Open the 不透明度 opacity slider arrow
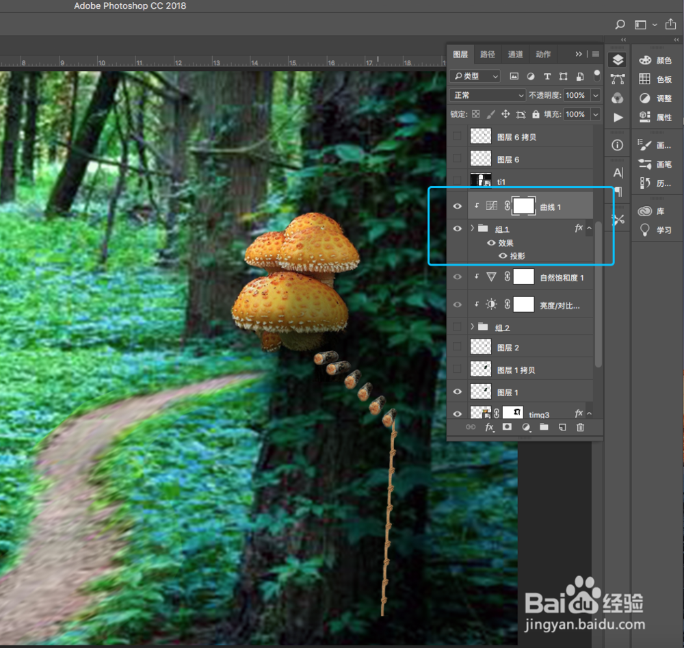The image size is (684, 648). [x=596, y=95]
